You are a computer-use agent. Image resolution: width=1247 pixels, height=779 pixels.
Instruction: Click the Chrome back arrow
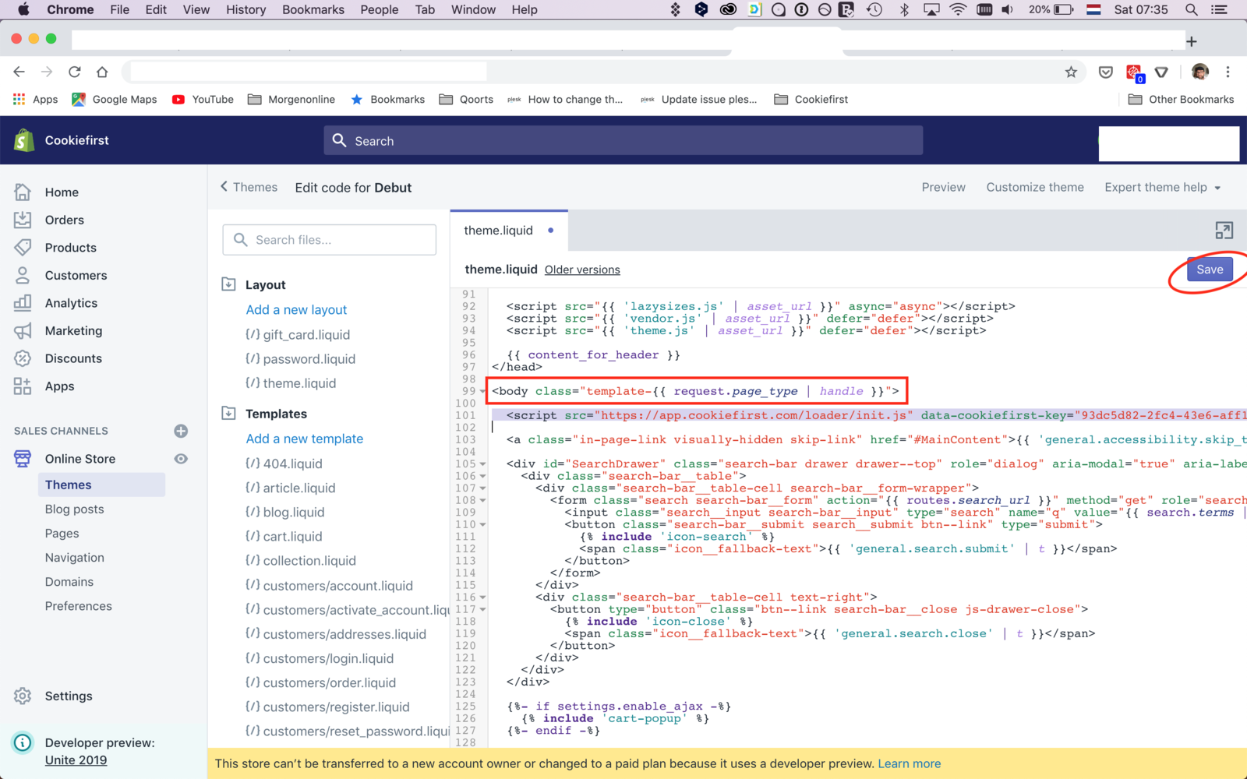click(19, 72)
